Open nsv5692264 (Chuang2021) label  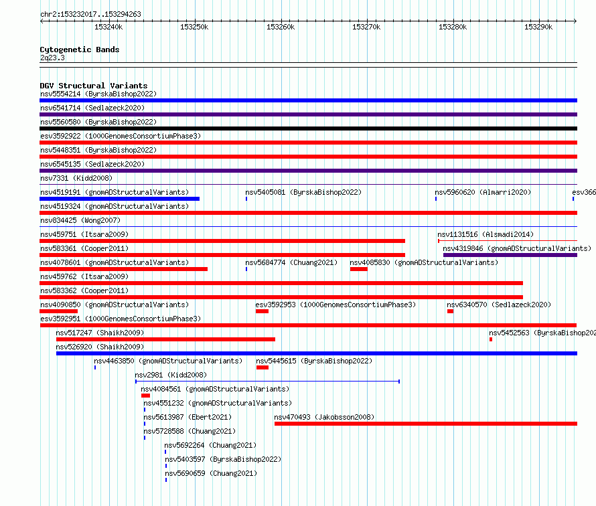coord(210,445)
